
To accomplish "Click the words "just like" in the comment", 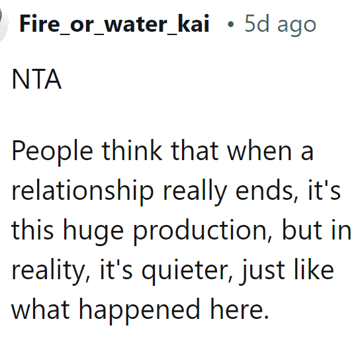I will [x=287, y=271].
